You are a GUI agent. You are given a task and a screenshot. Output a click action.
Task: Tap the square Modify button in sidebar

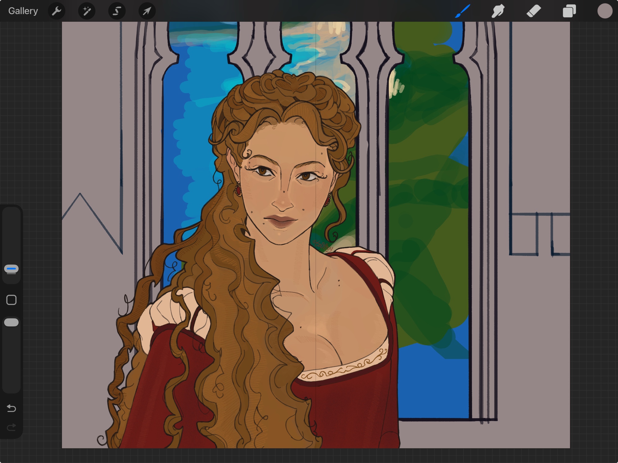click(x=11, y=300)
